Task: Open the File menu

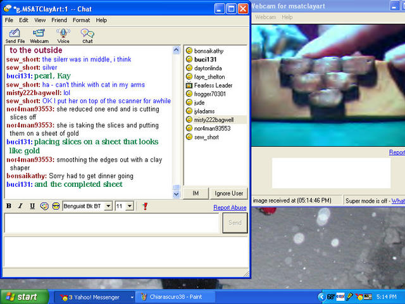Action: (x=9, y=20)
